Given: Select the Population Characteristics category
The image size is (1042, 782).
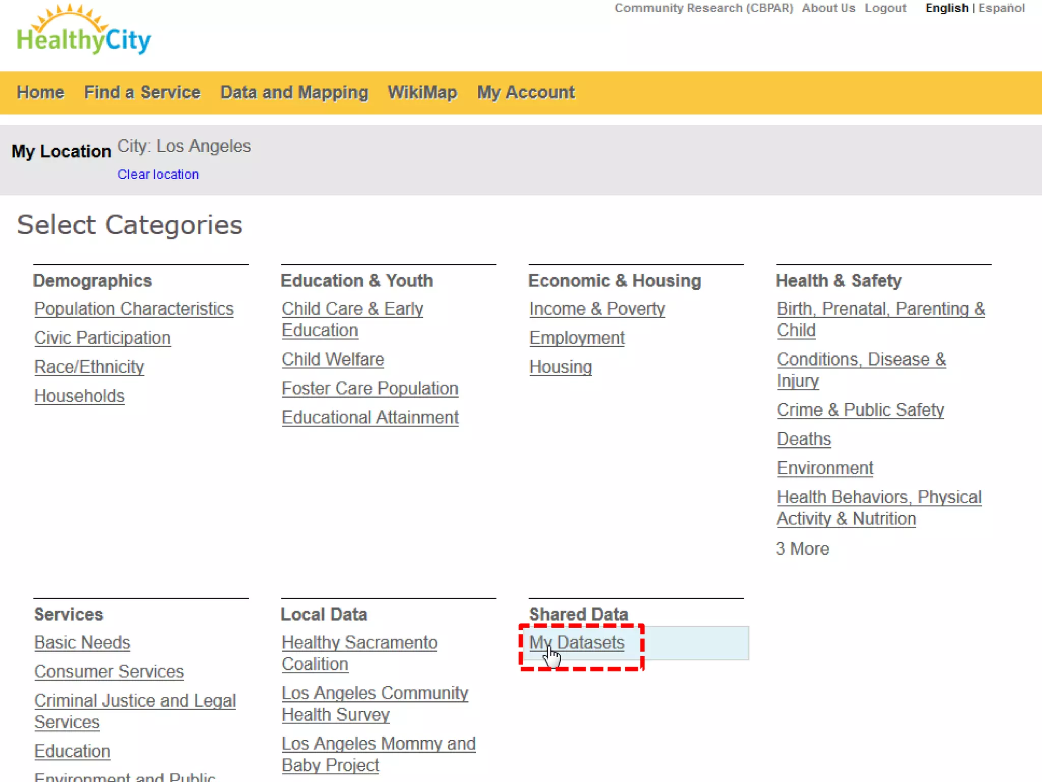Looking at the screenshot, I should point(134,309).
